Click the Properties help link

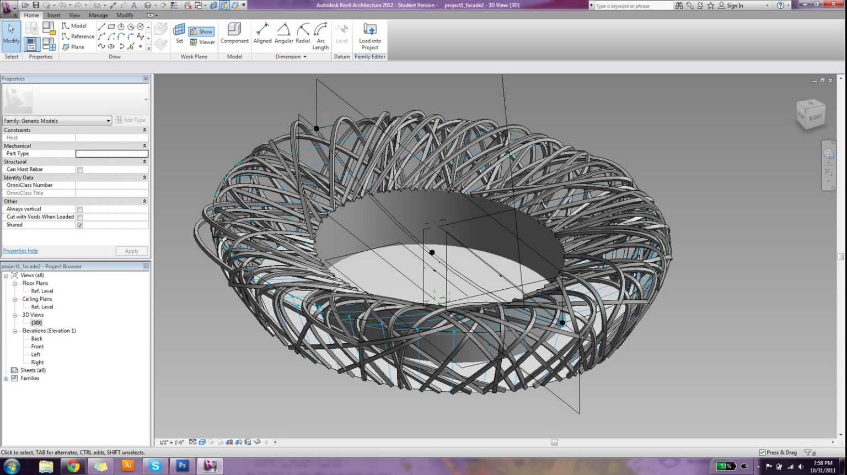tap(20, 251)
